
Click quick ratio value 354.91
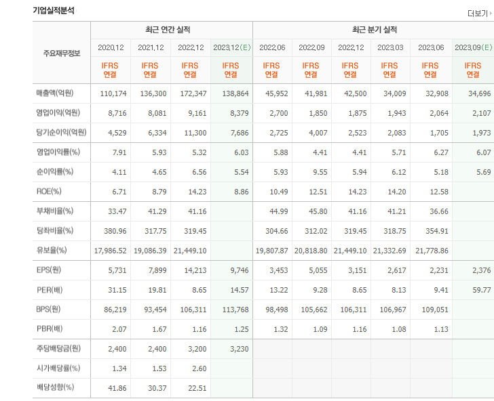pos(437,231)
